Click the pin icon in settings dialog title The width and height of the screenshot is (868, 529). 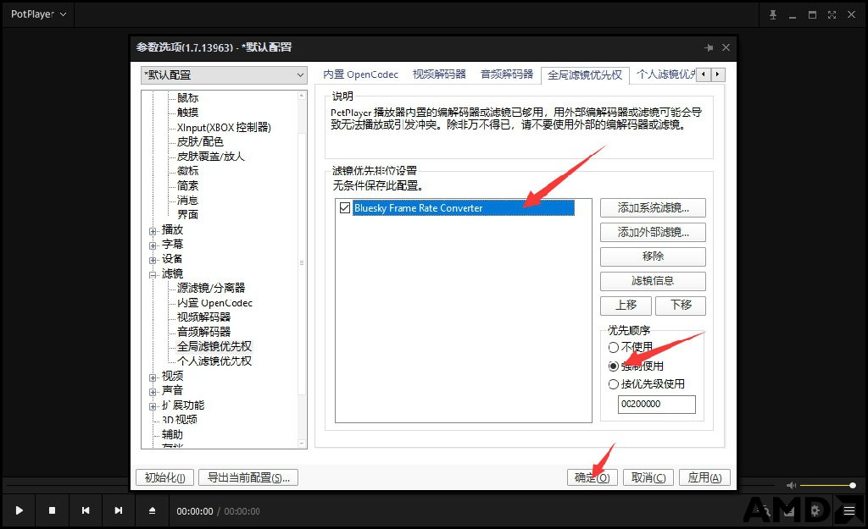point(709,47)
